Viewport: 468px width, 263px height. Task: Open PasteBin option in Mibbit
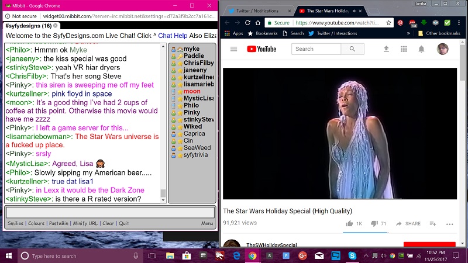pos(58,223)
